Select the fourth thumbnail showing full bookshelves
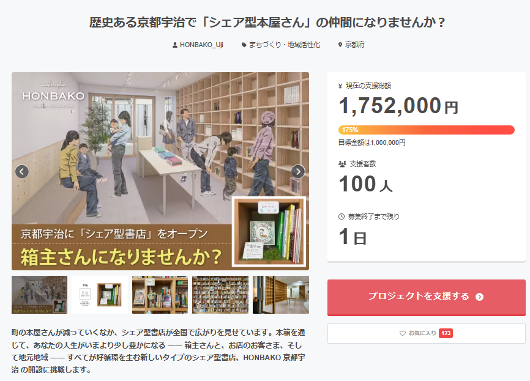This screenshot has height=381, width=530. 220,295
